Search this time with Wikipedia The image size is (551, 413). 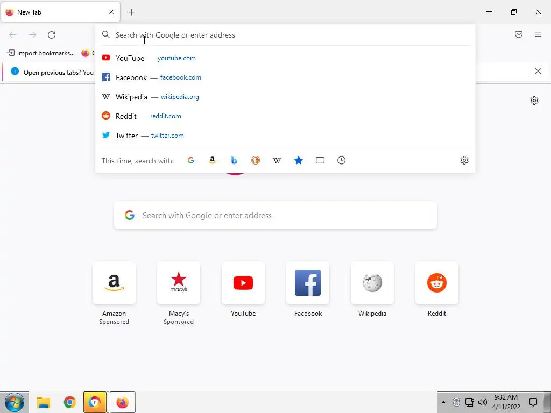click(277, 160)
